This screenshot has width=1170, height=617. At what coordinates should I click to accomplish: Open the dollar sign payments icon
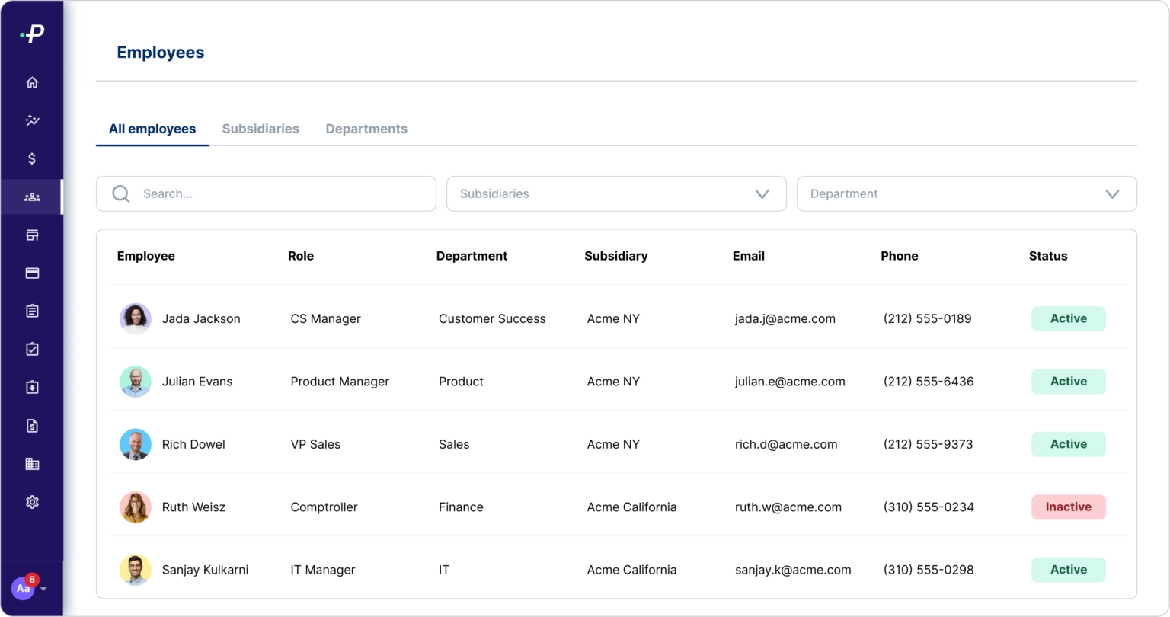32,158
